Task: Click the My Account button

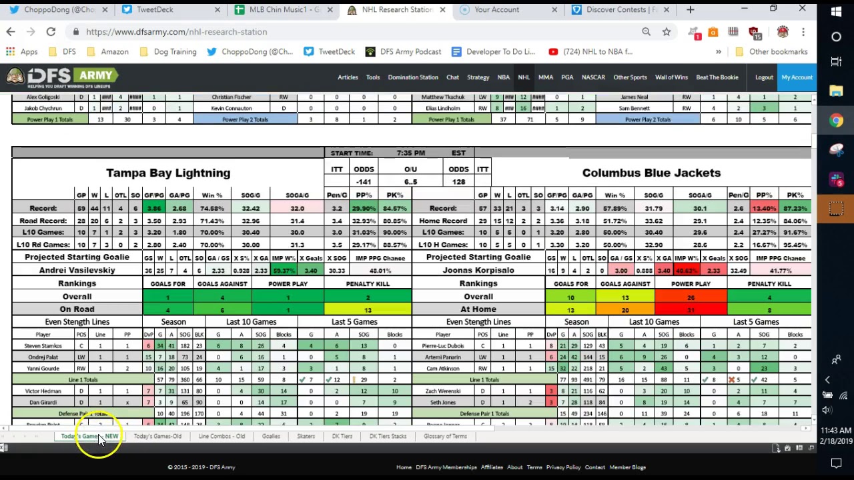Action: (x=797, y=77)
